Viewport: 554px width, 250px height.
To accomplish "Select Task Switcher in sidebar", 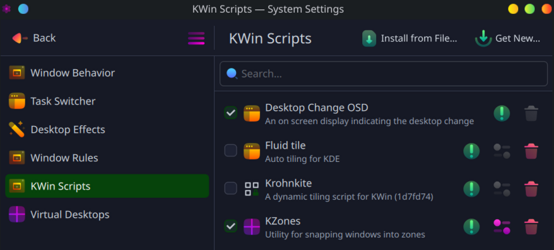I will [x=107, y=101].
